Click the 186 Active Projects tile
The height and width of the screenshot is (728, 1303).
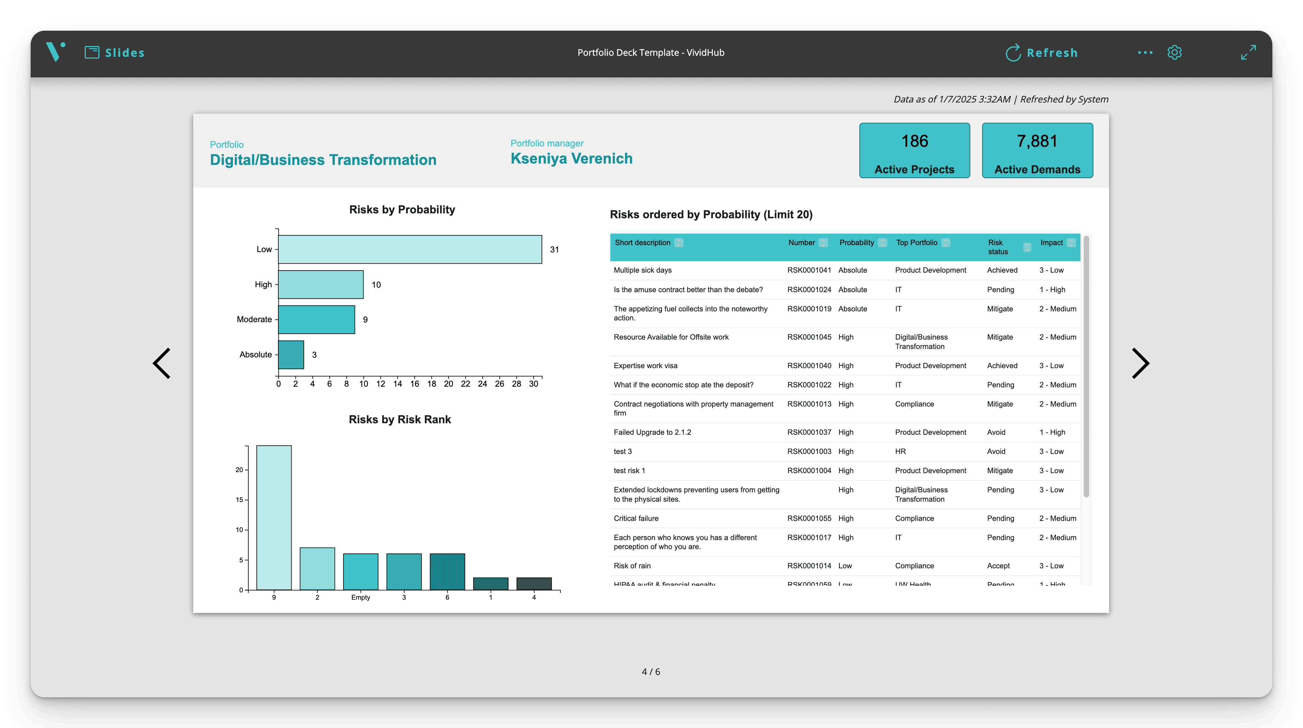(x=914, y=150)
